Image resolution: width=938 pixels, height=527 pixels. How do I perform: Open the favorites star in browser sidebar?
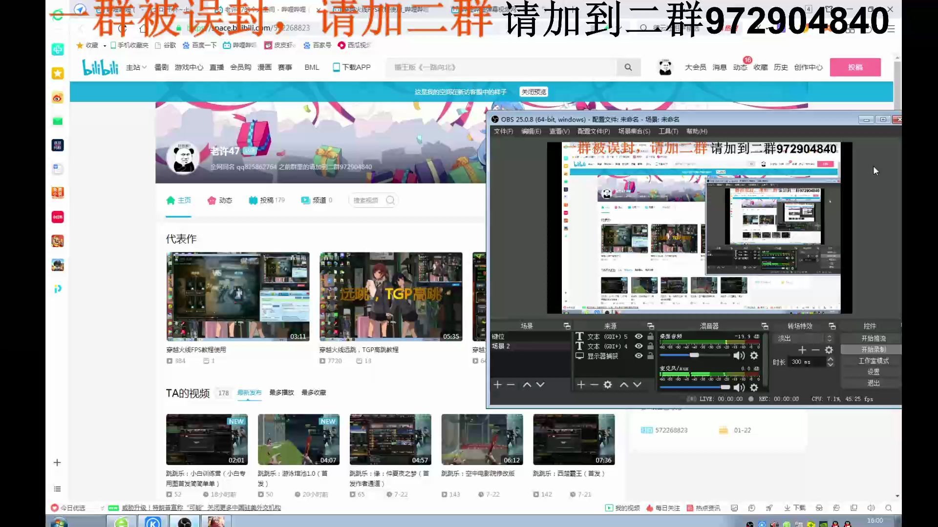(58, 73)
